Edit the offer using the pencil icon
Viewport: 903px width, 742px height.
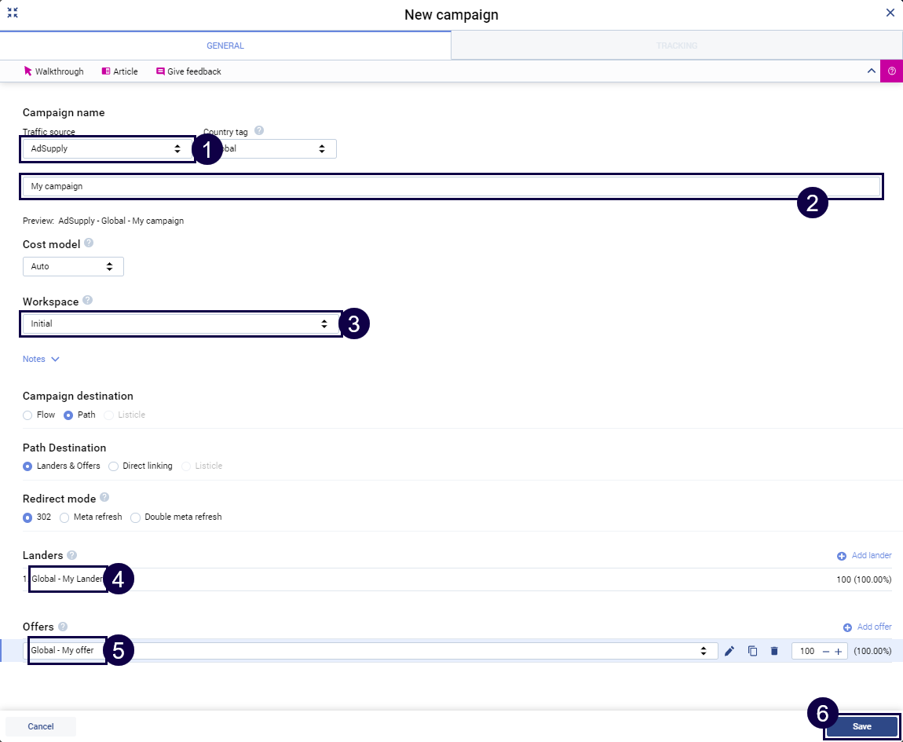coord(729,651)
